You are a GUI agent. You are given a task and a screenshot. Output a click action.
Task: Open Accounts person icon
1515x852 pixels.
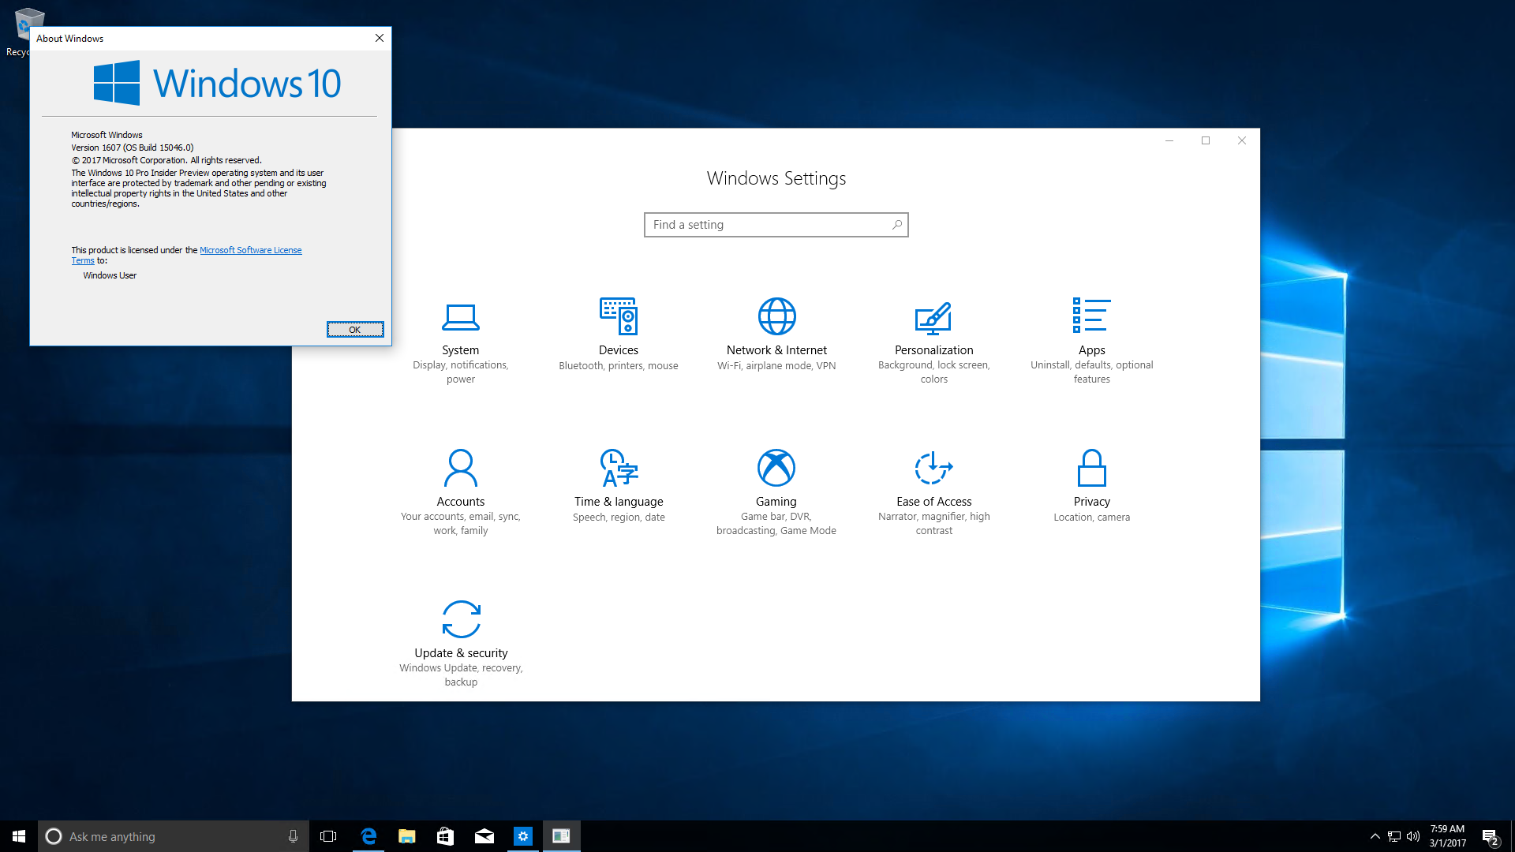tap(461, 468)
